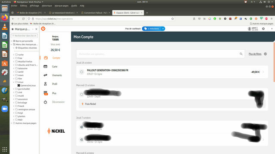275x154 pixels.
Task: Open a new tab with plus button
Action: (147, 13)
